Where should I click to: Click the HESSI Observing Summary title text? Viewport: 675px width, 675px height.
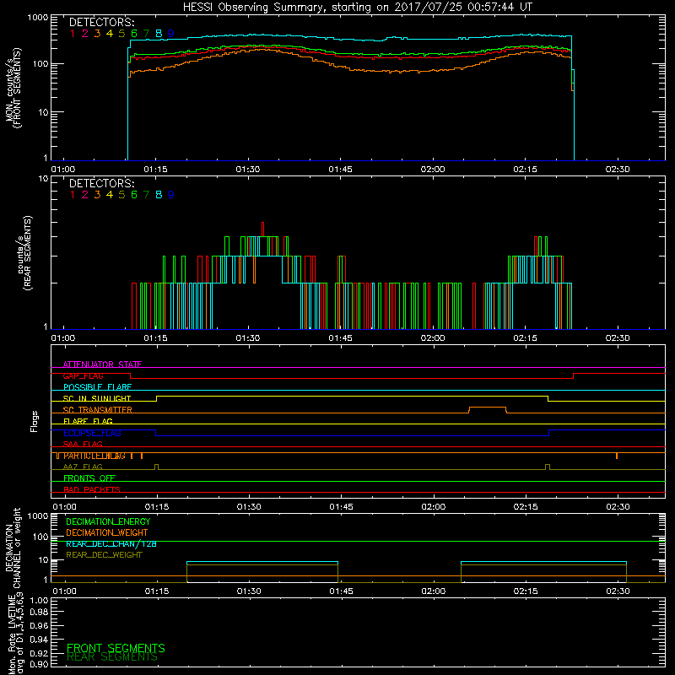357,8
